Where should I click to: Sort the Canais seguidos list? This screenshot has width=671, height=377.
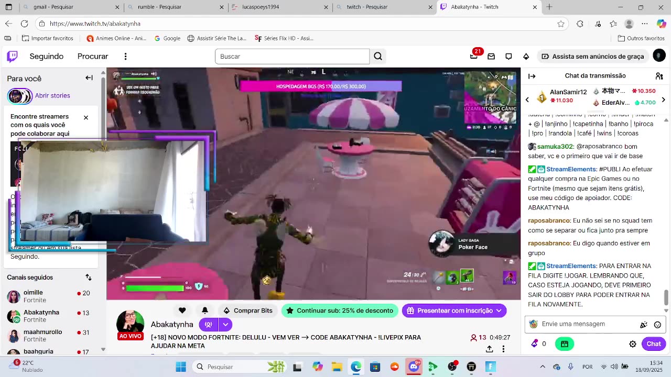pyautogui.click(x=89, y=278)
